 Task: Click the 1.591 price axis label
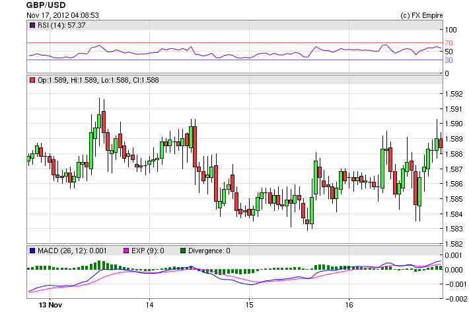(x=454, y=109)
